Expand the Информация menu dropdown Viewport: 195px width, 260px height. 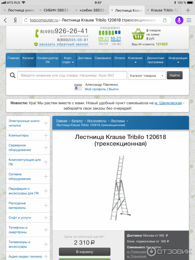point(178,60)
